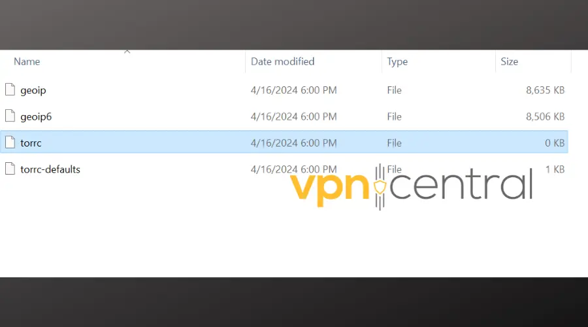588x327 pixels.
Task: Select the geoip file name
Action: pyautogui.click(x=33, y=90)
